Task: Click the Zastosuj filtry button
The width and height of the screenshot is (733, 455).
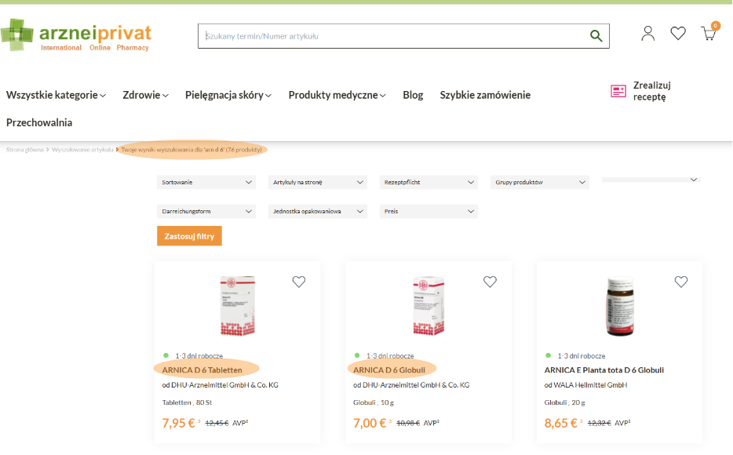Action: [189, 236]
